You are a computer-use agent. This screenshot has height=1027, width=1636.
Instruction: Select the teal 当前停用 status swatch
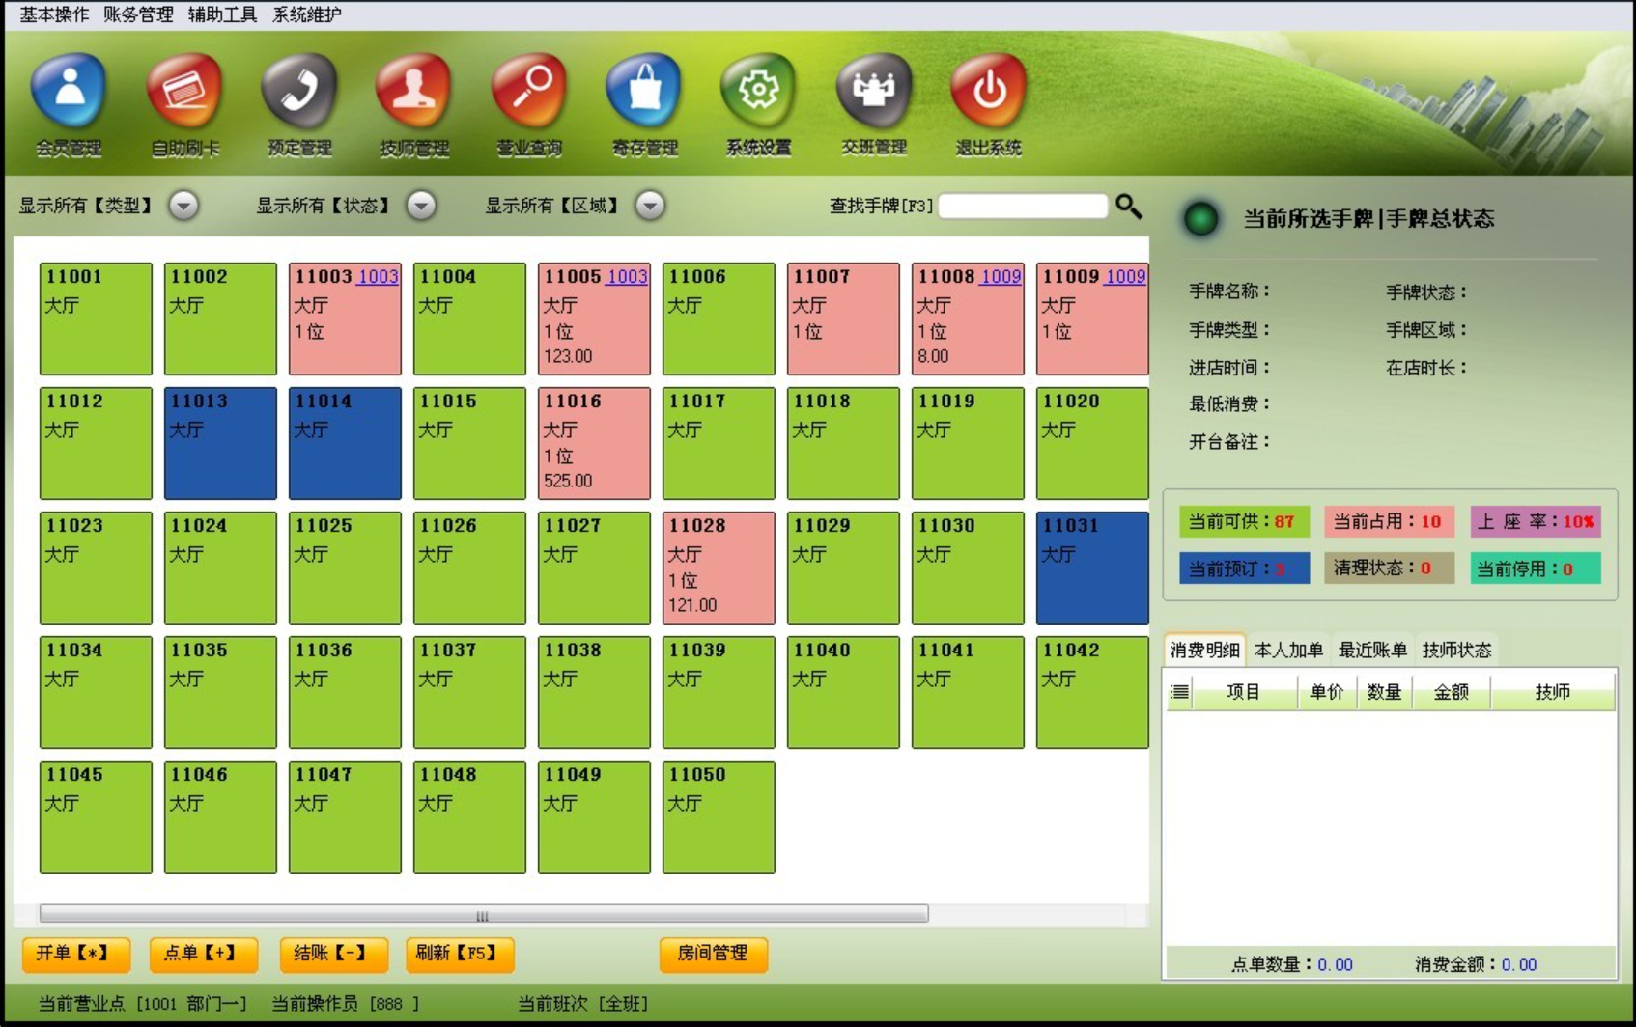pyautogui.click(x=1536, y=569)
